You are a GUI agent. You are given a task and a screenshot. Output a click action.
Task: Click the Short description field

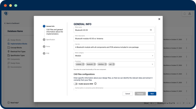[x=114, y=39]
